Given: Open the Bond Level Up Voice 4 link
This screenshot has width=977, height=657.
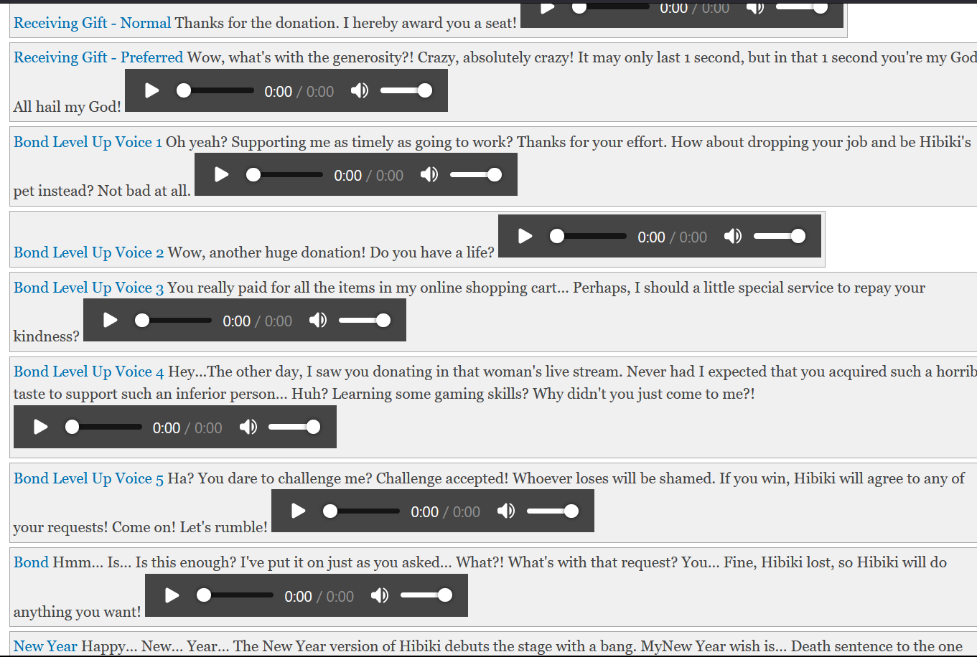Looking at the screenshot, I should coord(88,372).
